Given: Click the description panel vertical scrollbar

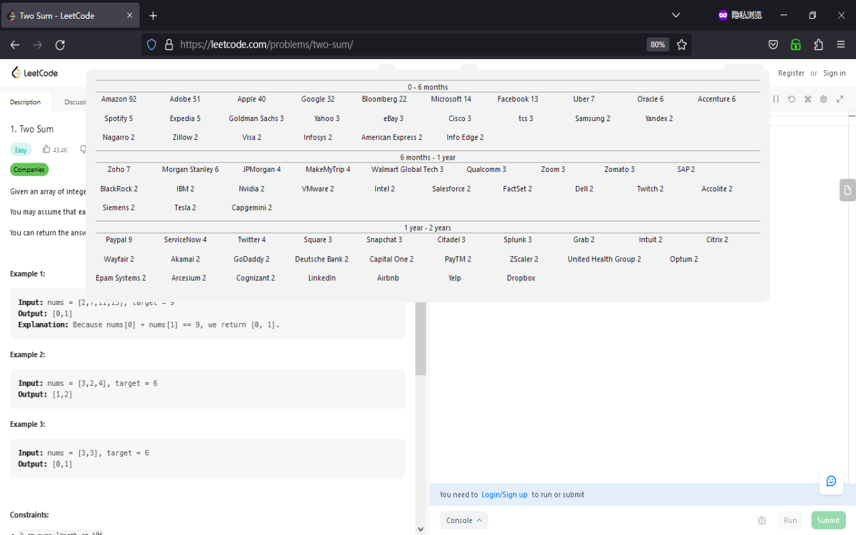Looking at the screenshot, I should [421, 338].
